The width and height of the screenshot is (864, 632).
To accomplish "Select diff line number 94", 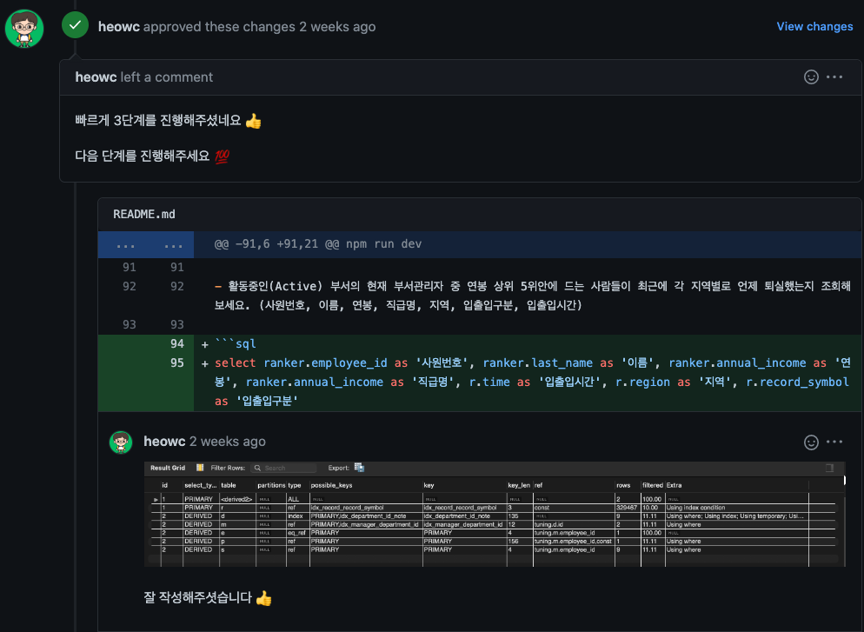I will (176, 344).
